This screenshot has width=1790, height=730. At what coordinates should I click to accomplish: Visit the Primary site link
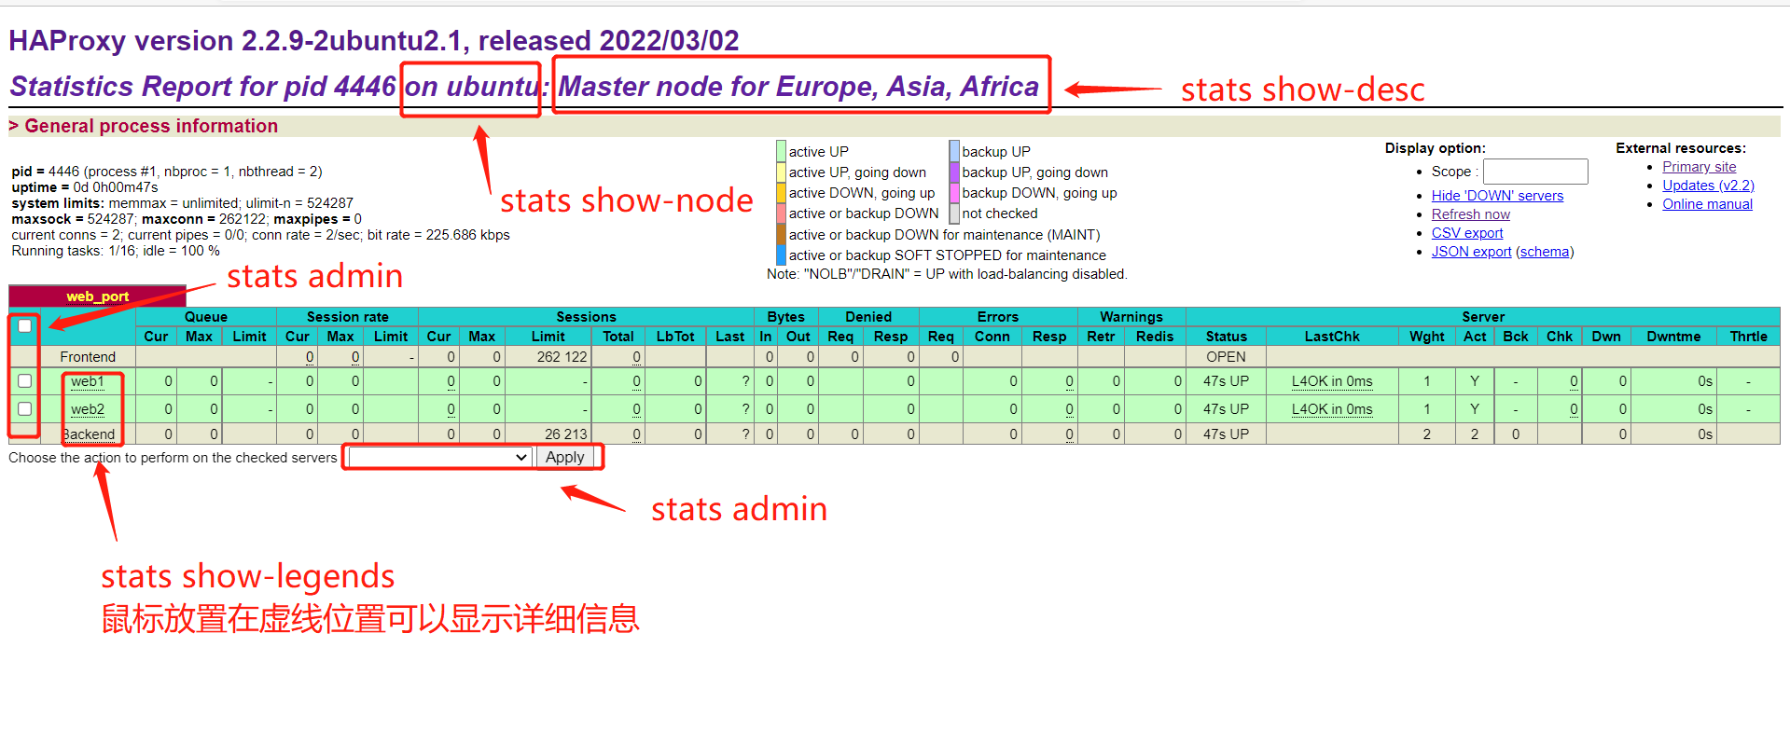[x=1699, y=167]
